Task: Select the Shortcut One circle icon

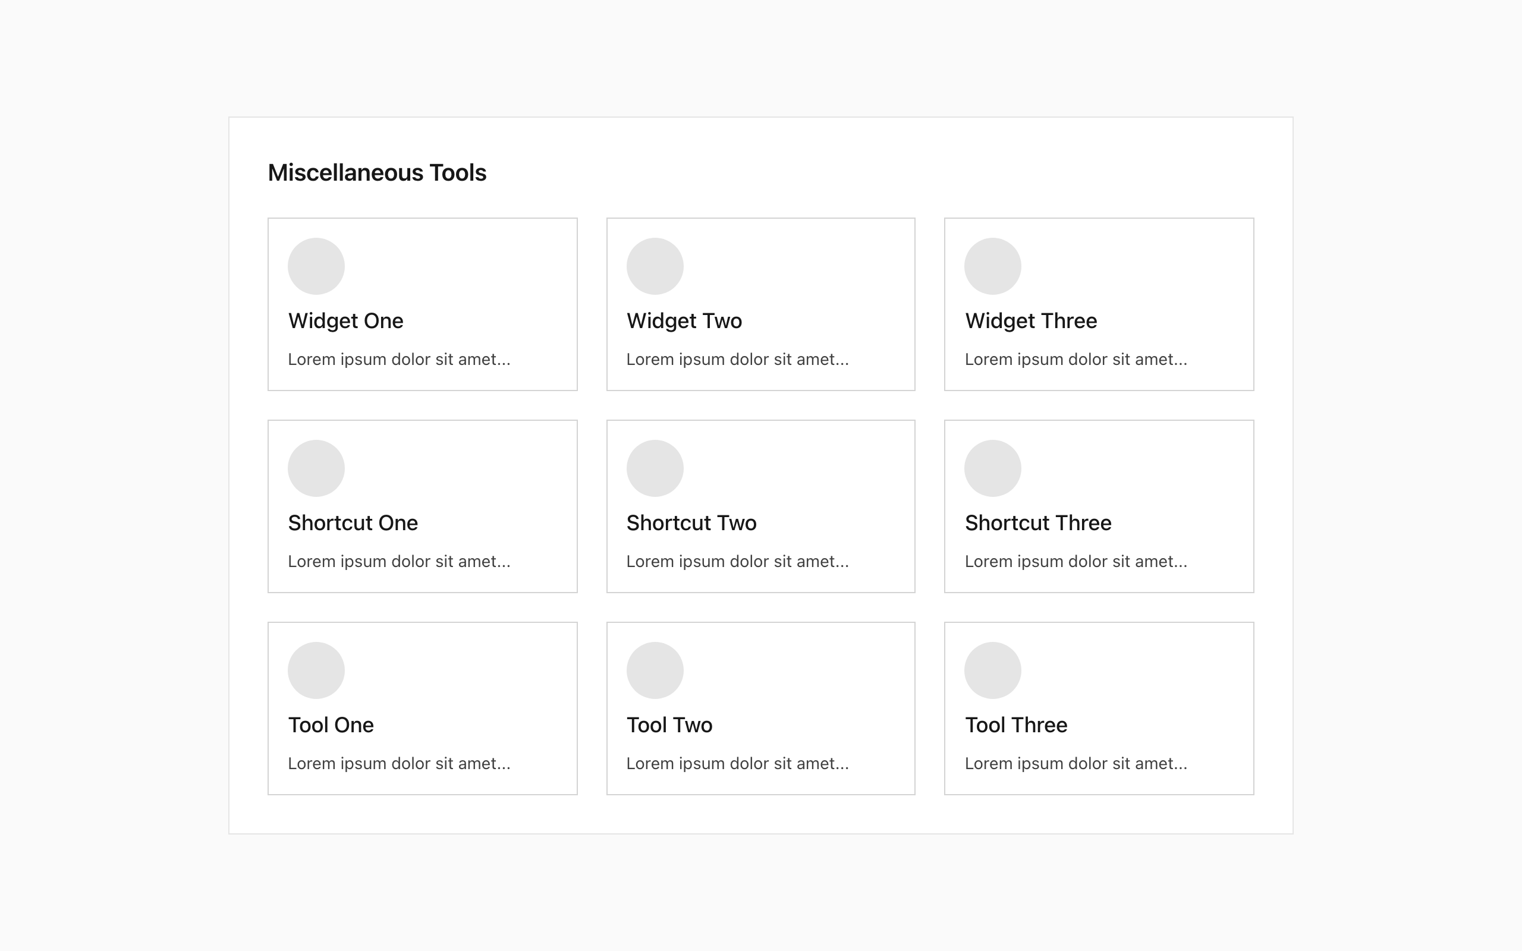Action: (x=316, y=468)
